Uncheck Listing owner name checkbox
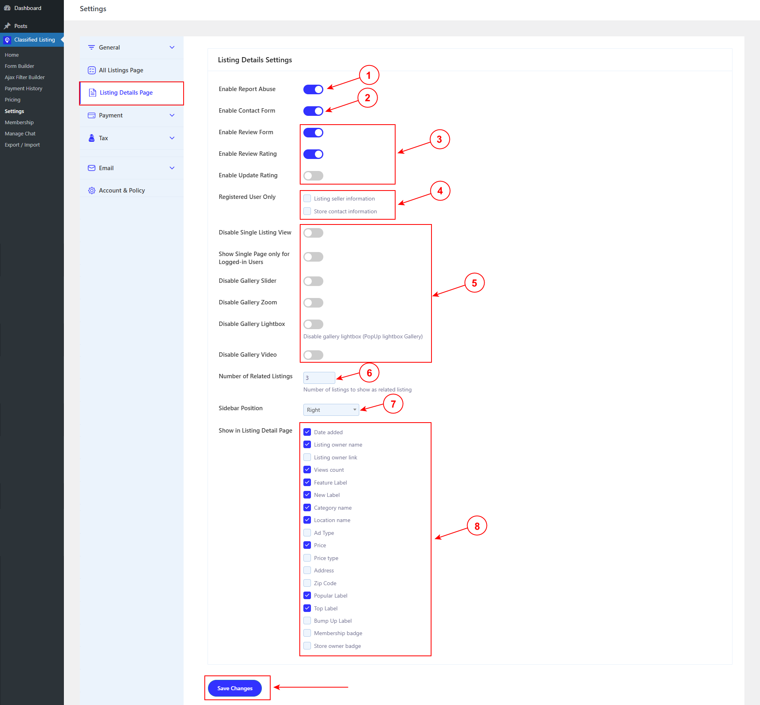The height and width of the screenshot is (705, 760). [307, 445]
